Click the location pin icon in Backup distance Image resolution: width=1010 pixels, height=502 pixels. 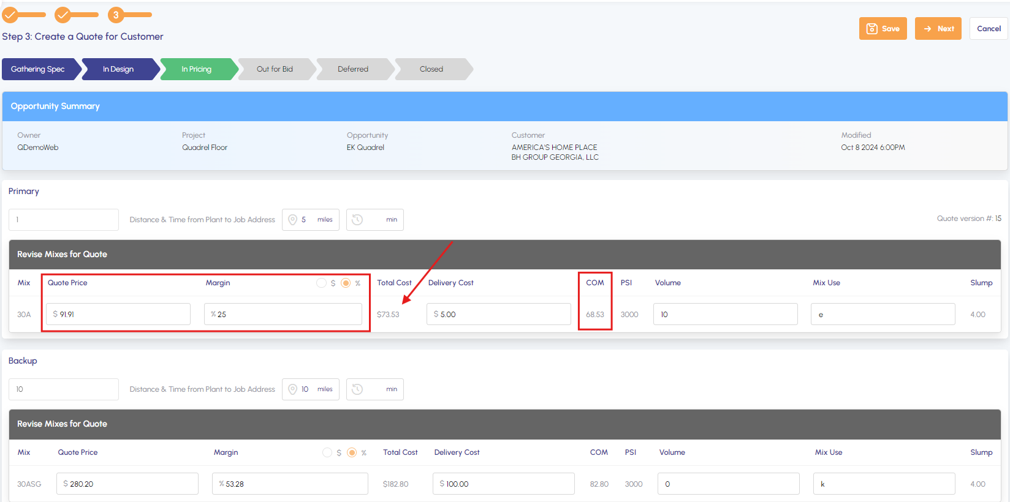293,389
